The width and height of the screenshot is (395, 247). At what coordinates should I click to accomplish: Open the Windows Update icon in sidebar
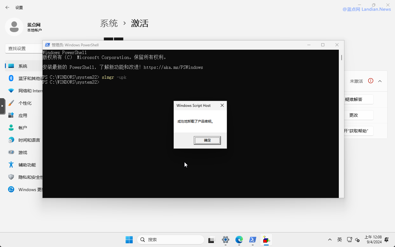11,189
